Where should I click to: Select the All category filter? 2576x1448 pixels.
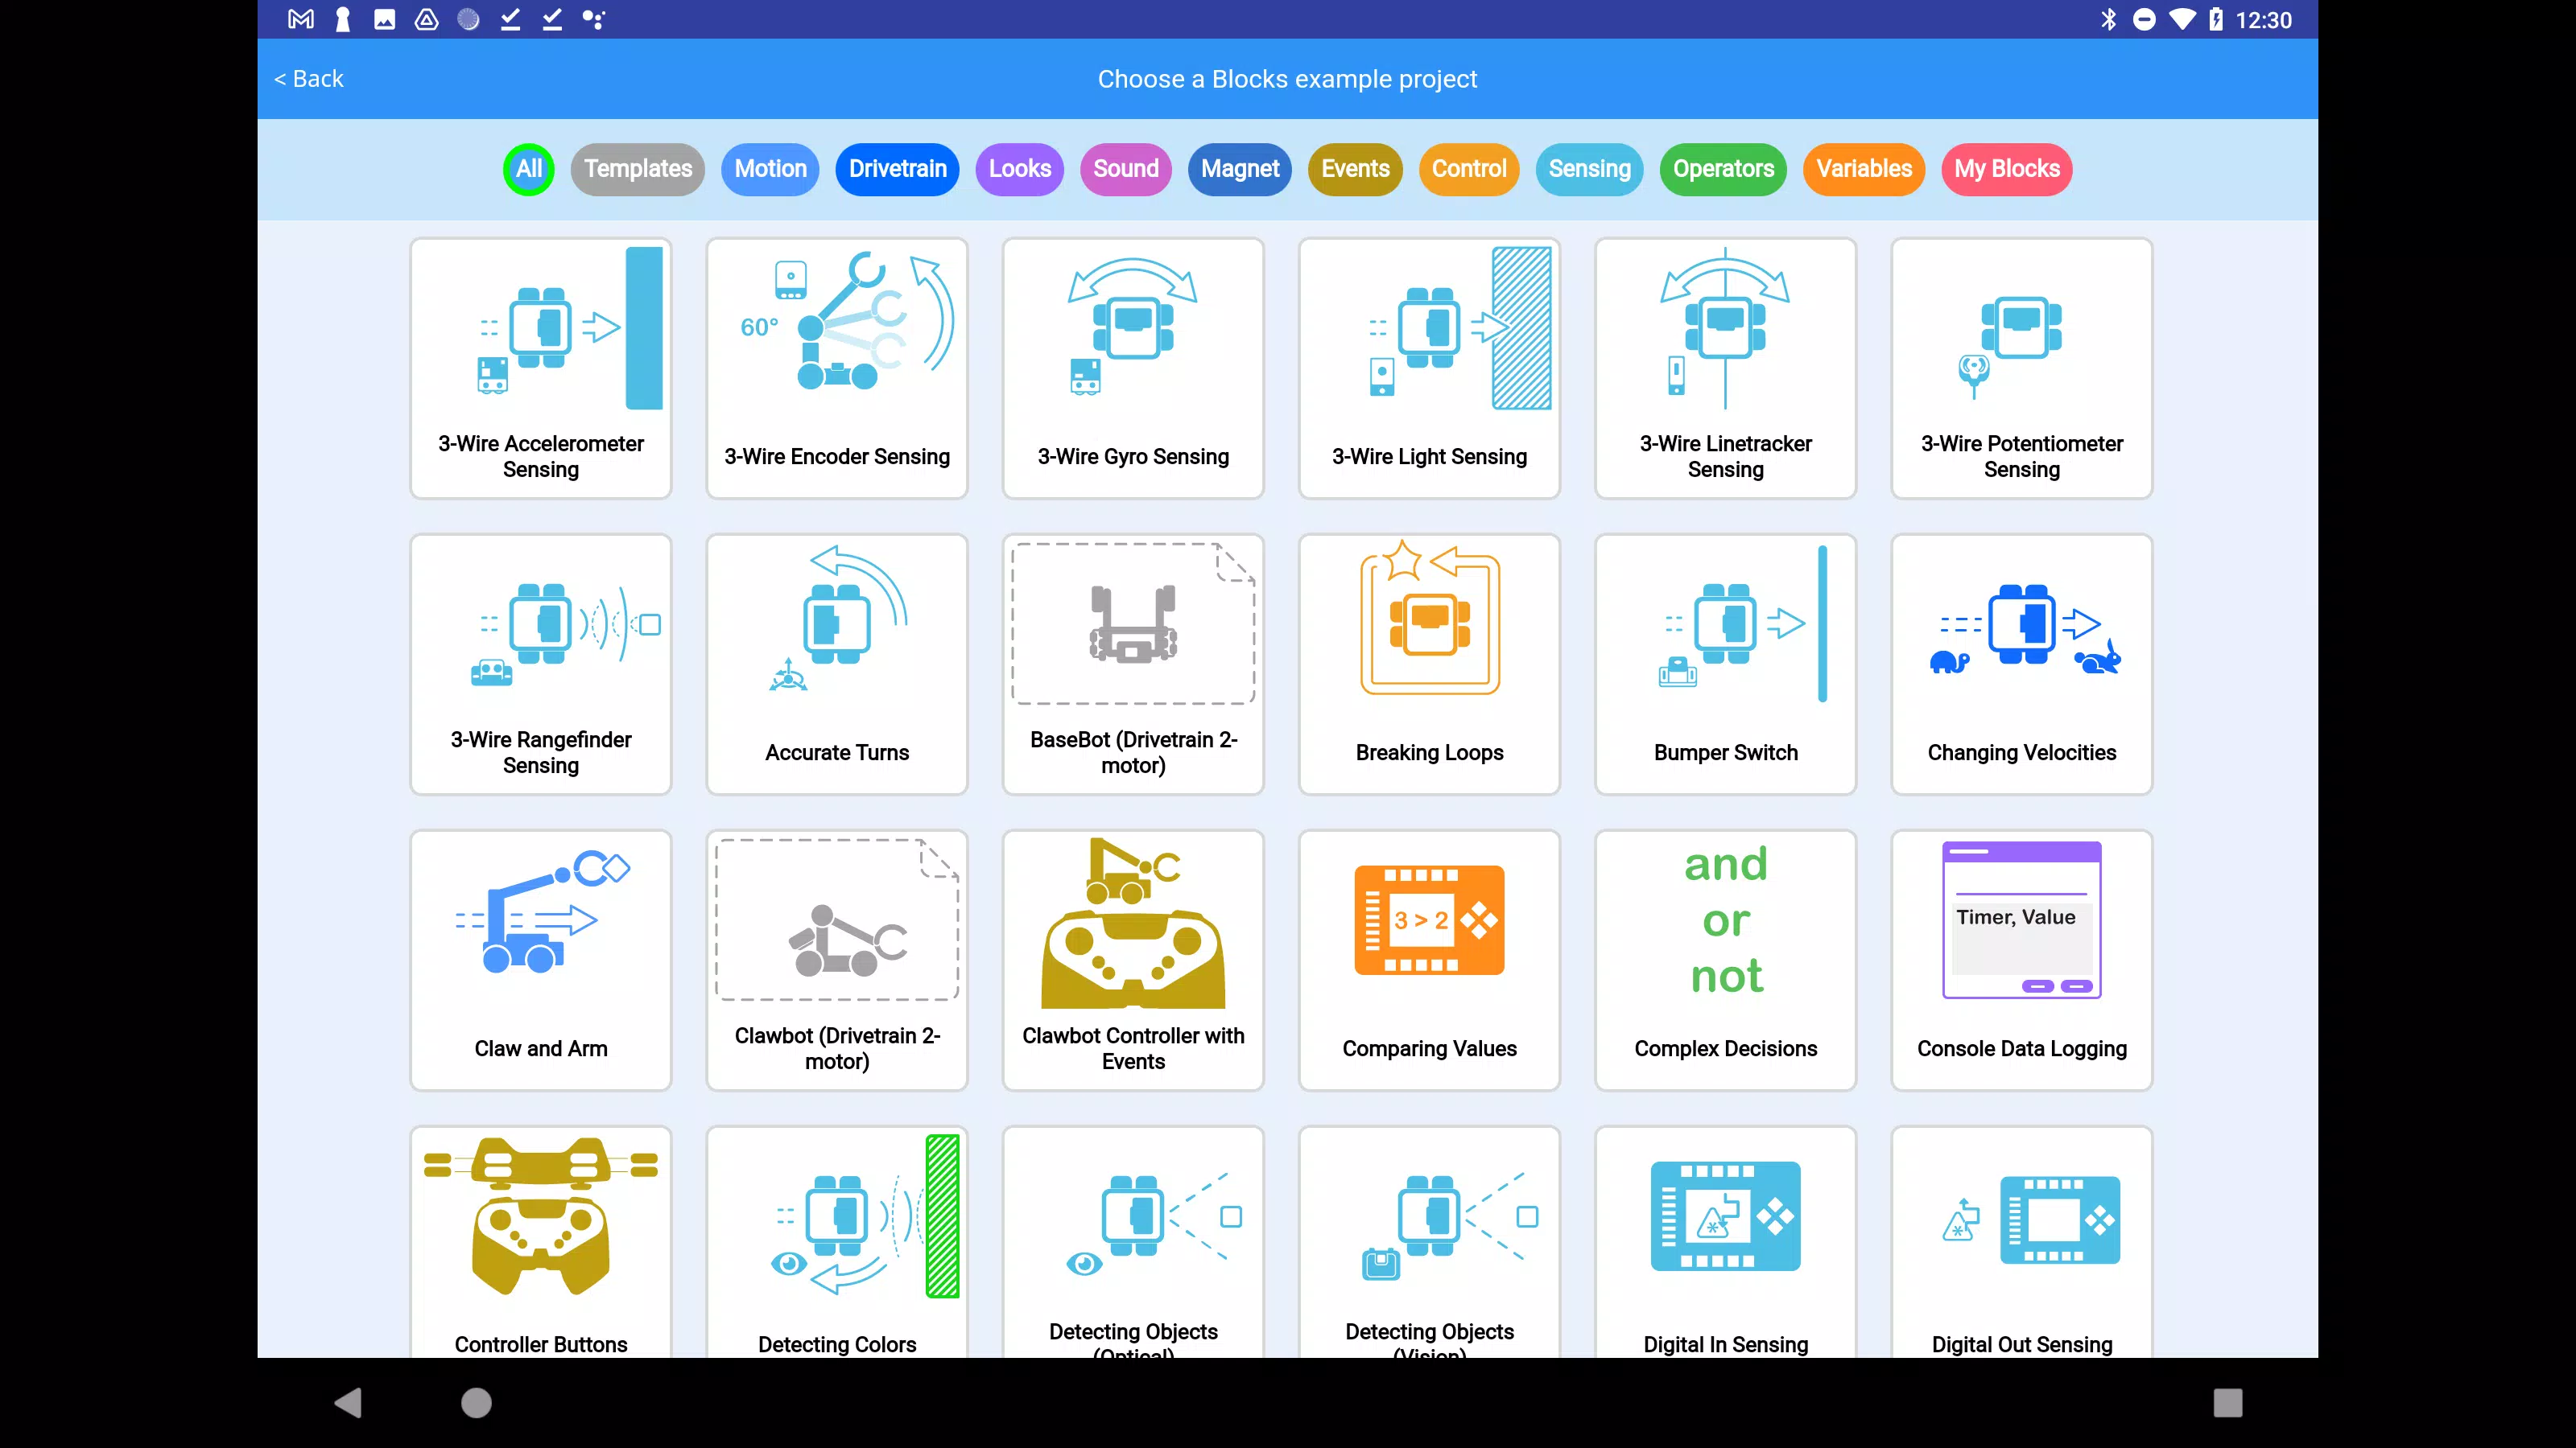[529, 169]
